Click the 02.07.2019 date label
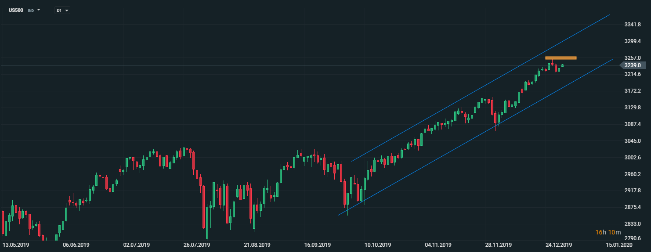 pos(137,245)
